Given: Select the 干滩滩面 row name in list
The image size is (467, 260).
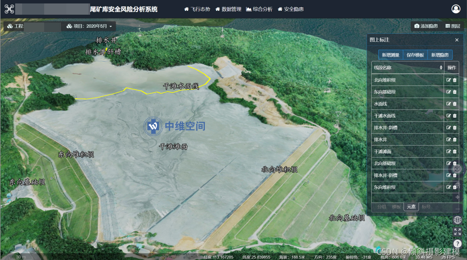Looking at the screenshot, I should pos(383,151).
